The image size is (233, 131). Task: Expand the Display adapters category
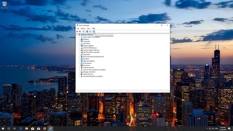coord(79,46)
